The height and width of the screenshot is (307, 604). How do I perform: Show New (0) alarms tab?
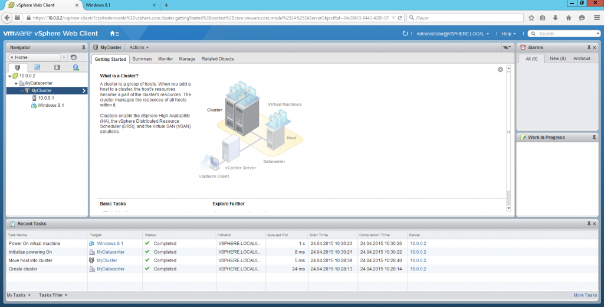(x=557, y=58)
